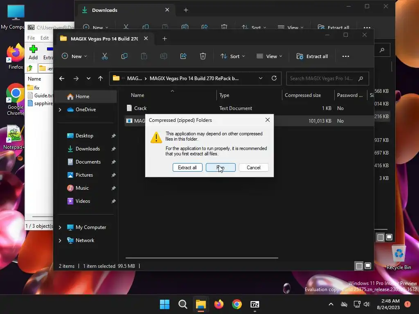Viewport: 419px width, 314px height.
Task: Show hidden tray icons chevron
Action: (x=331, y=304)
